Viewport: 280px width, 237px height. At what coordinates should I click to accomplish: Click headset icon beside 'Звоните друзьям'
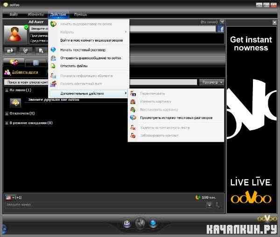pyautogui.click(x=15, y=103)
